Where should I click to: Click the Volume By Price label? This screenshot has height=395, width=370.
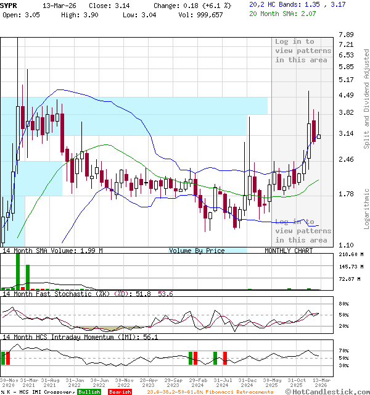coord(197,251)
